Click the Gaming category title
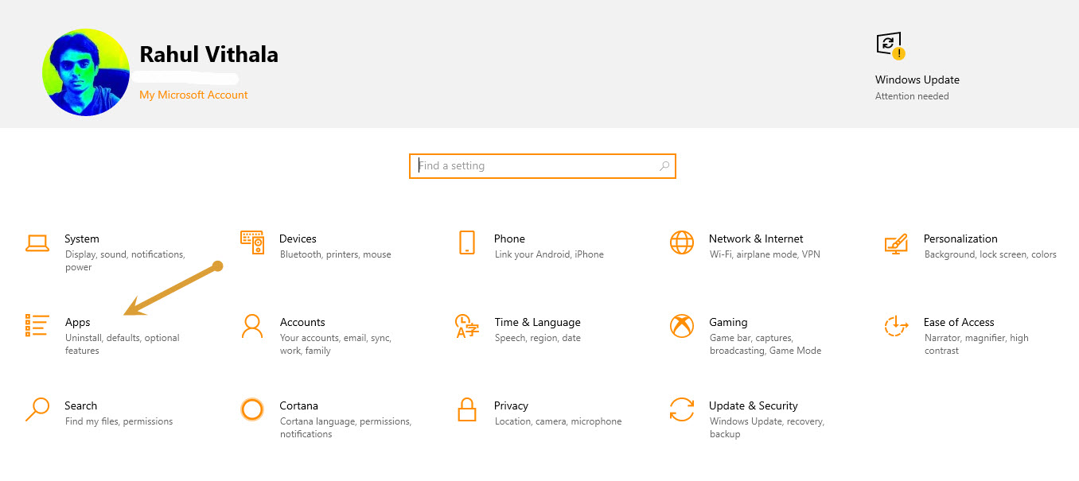 [728, 322]
